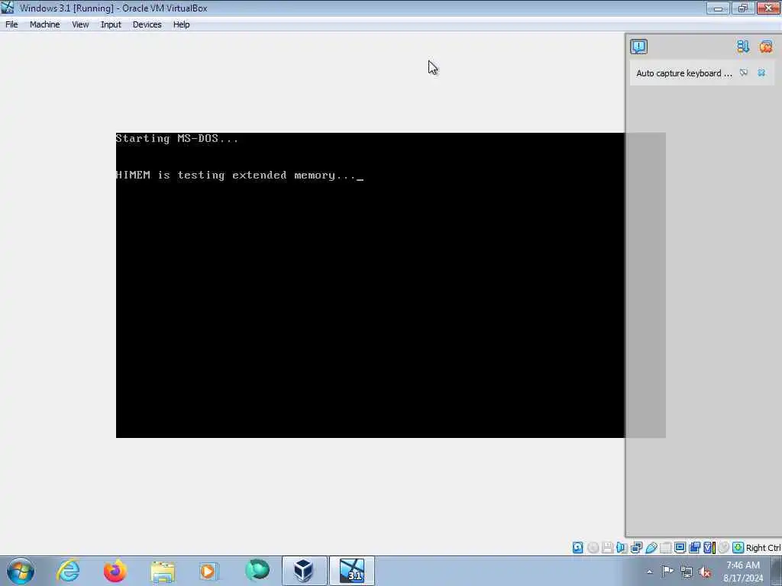
Task: Open muted volume tray icon
Action: coord(705,572)
